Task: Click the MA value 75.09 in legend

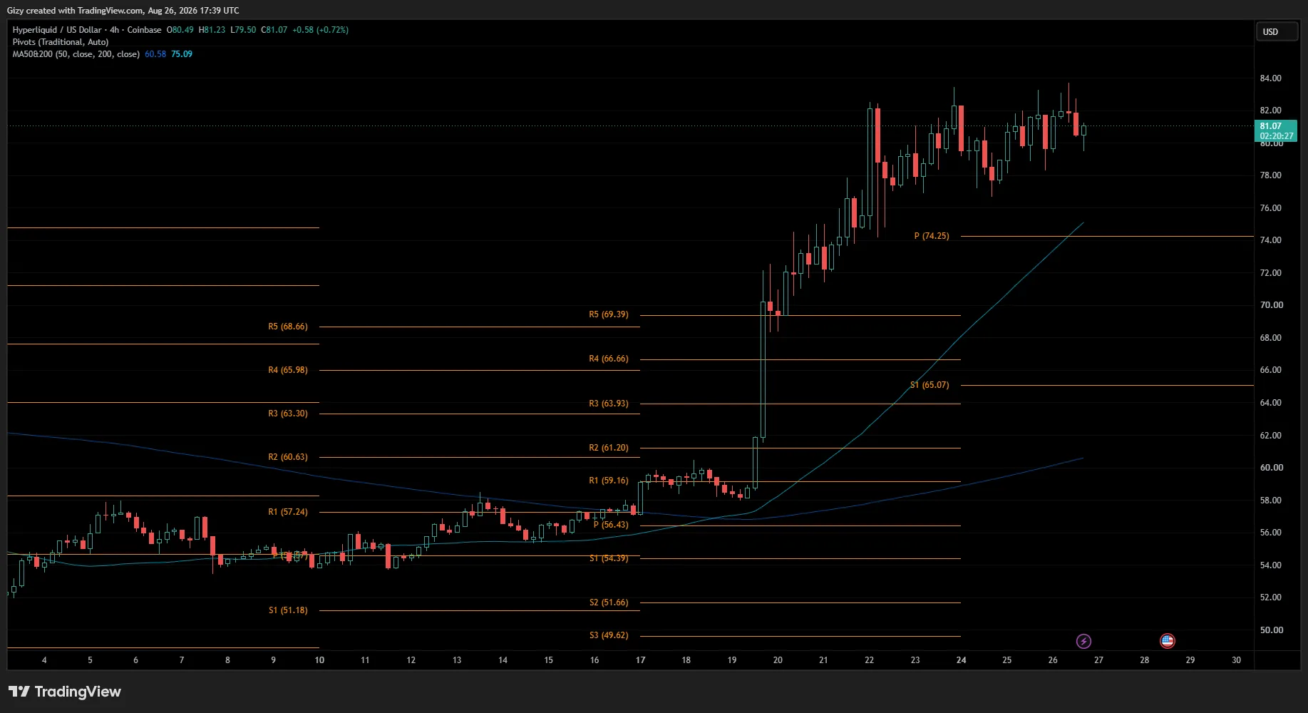Action: [x=182, y=54]
